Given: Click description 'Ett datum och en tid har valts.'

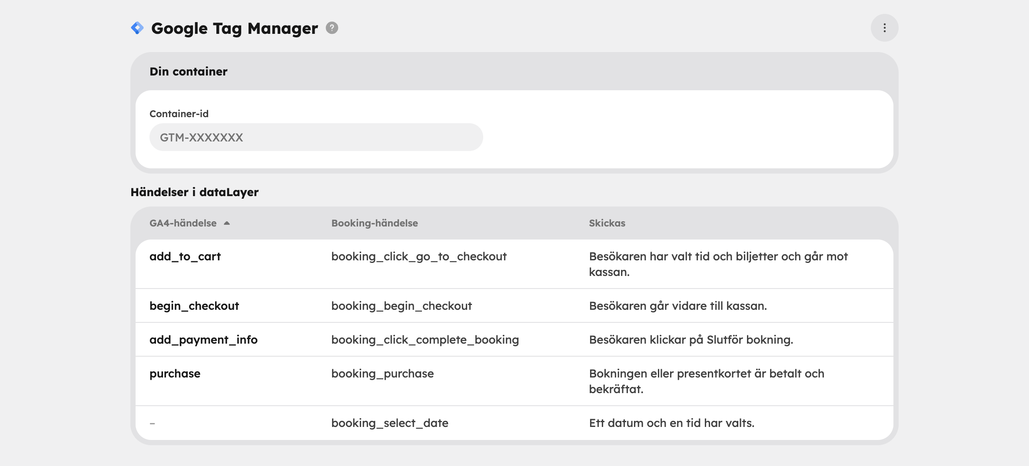Looking at the screenshot, I should coord(671,423).
